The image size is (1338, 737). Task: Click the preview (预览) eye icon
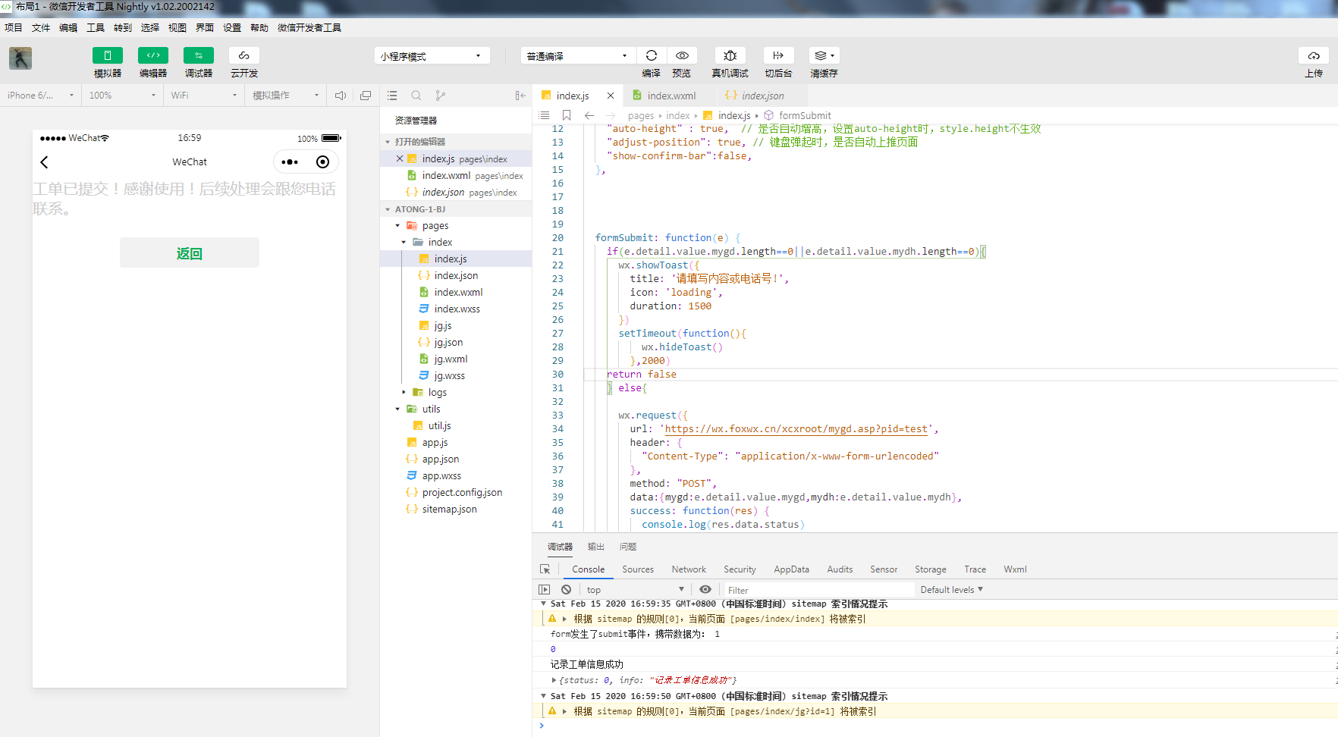point(682,55)
